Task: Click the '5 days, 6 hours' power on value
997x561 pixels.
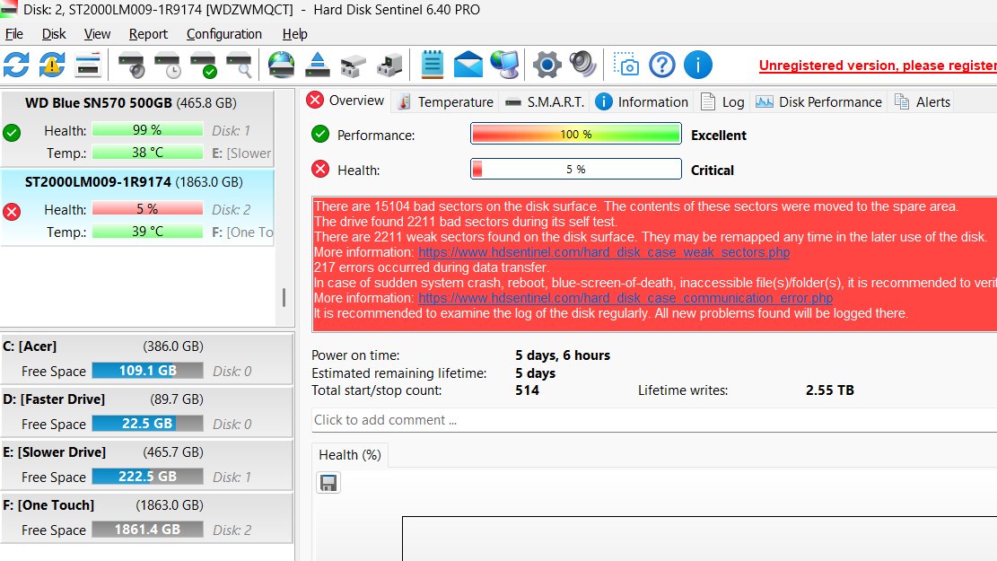Action: [563, 355]
